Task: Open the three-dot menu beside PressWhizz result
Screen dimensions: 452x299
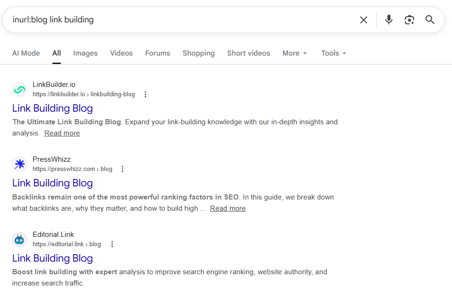Action: 122,169
